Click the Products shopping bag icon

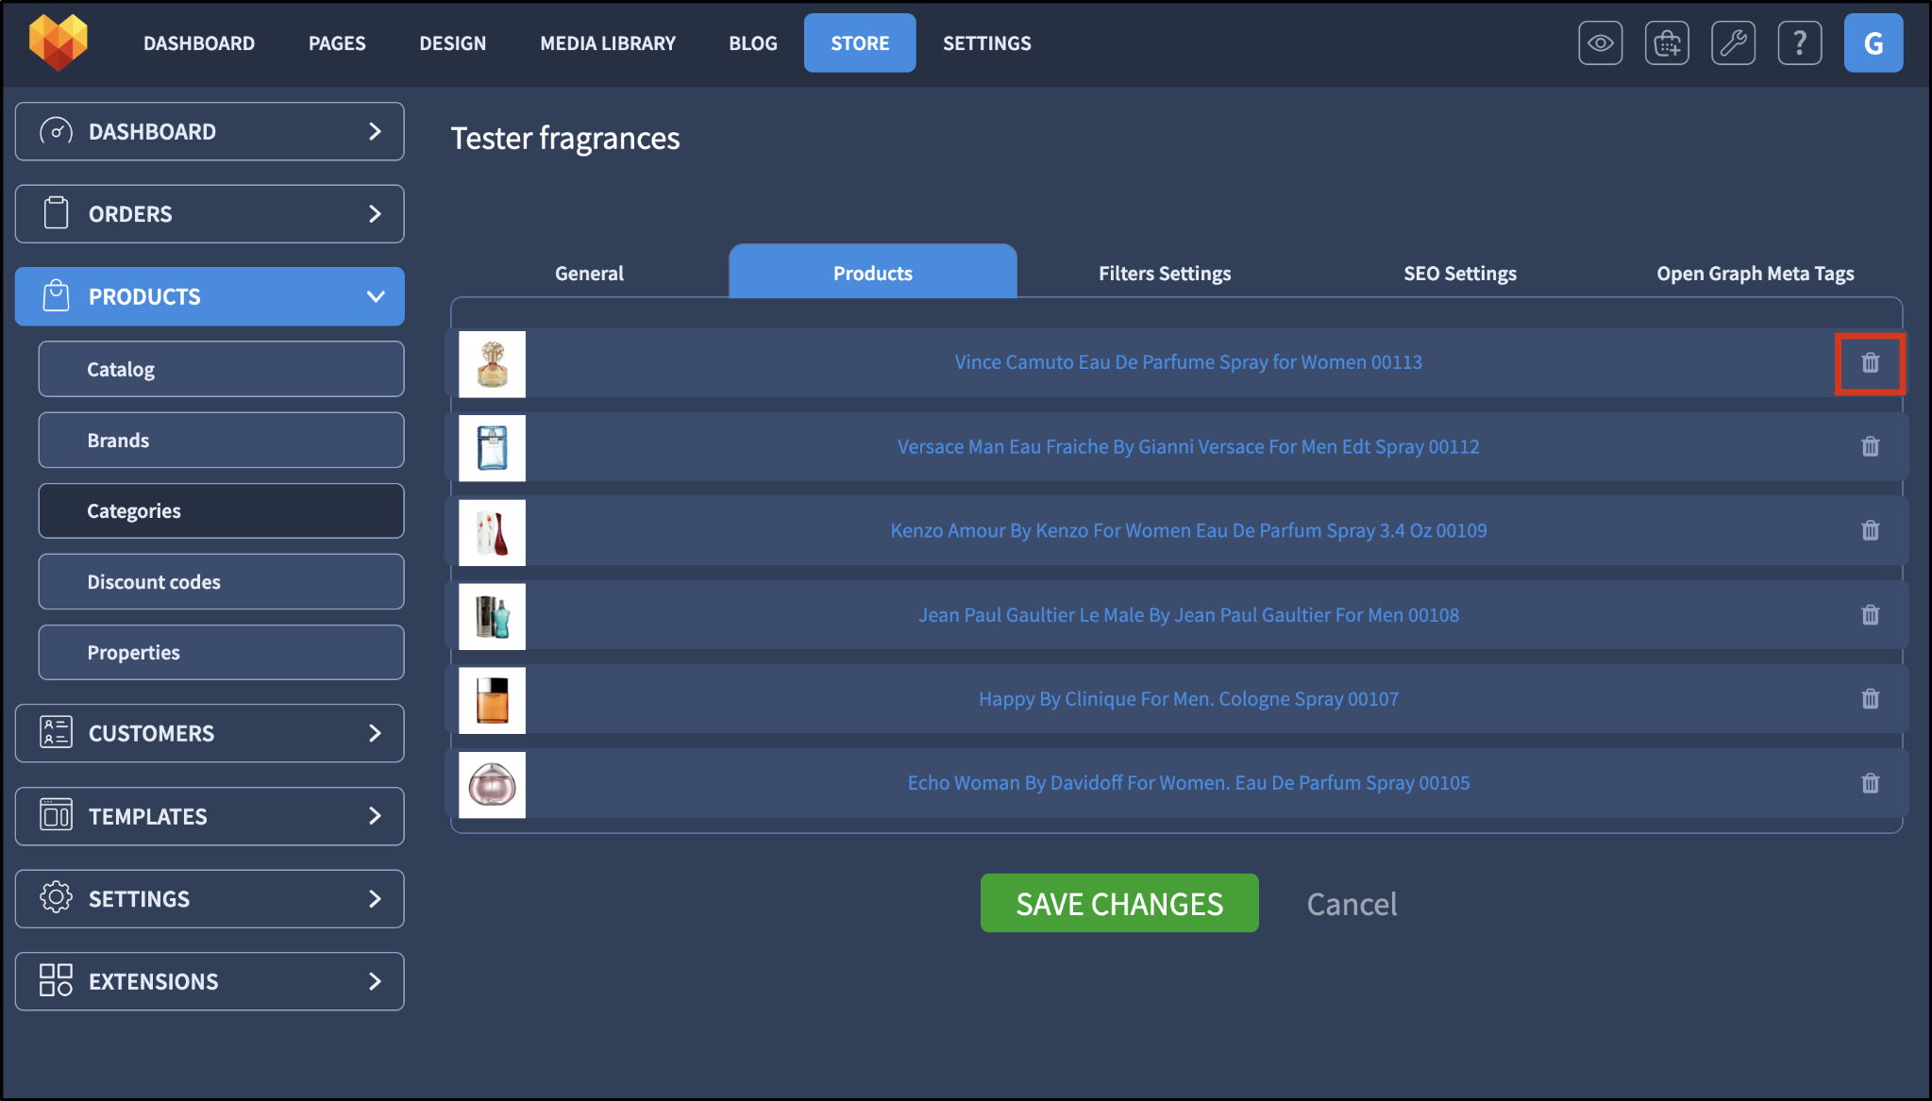tap(56, 296)
